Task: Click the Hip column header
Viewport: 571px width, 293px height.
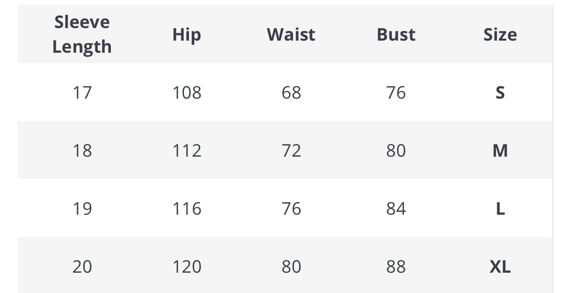Action: [186, 34]
